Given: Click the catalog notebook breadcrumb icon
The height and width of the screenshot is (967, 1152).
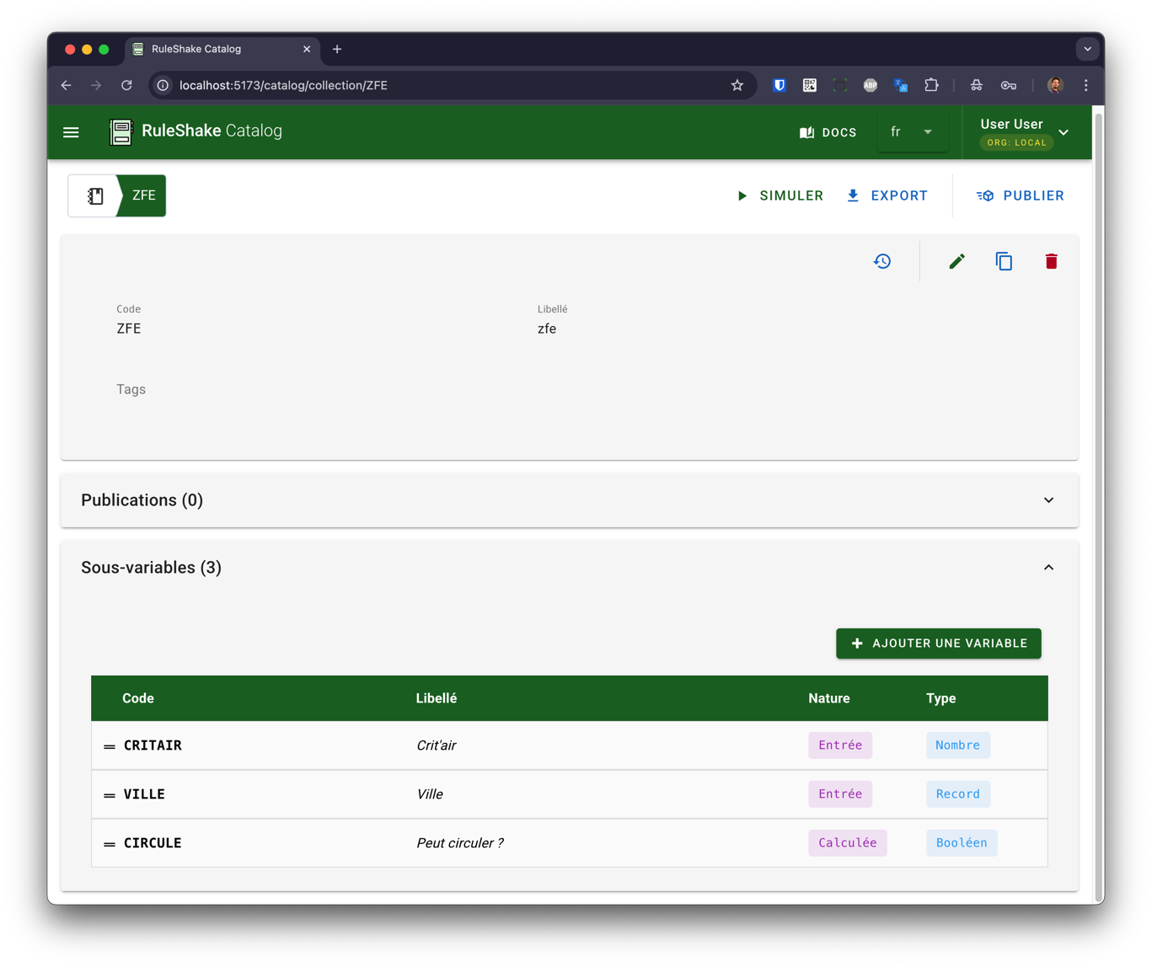Looking at the screenshot, I should pyautogui.click(x=95, y=195).
